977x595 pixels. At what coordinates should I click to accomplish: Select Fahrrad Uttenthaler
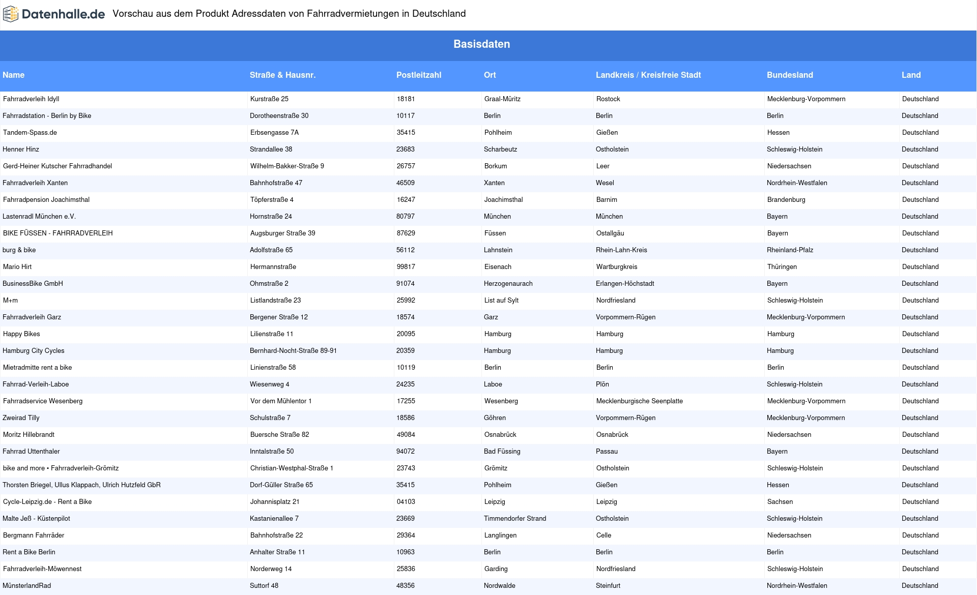pyautogui.click(x=31, y=452)
